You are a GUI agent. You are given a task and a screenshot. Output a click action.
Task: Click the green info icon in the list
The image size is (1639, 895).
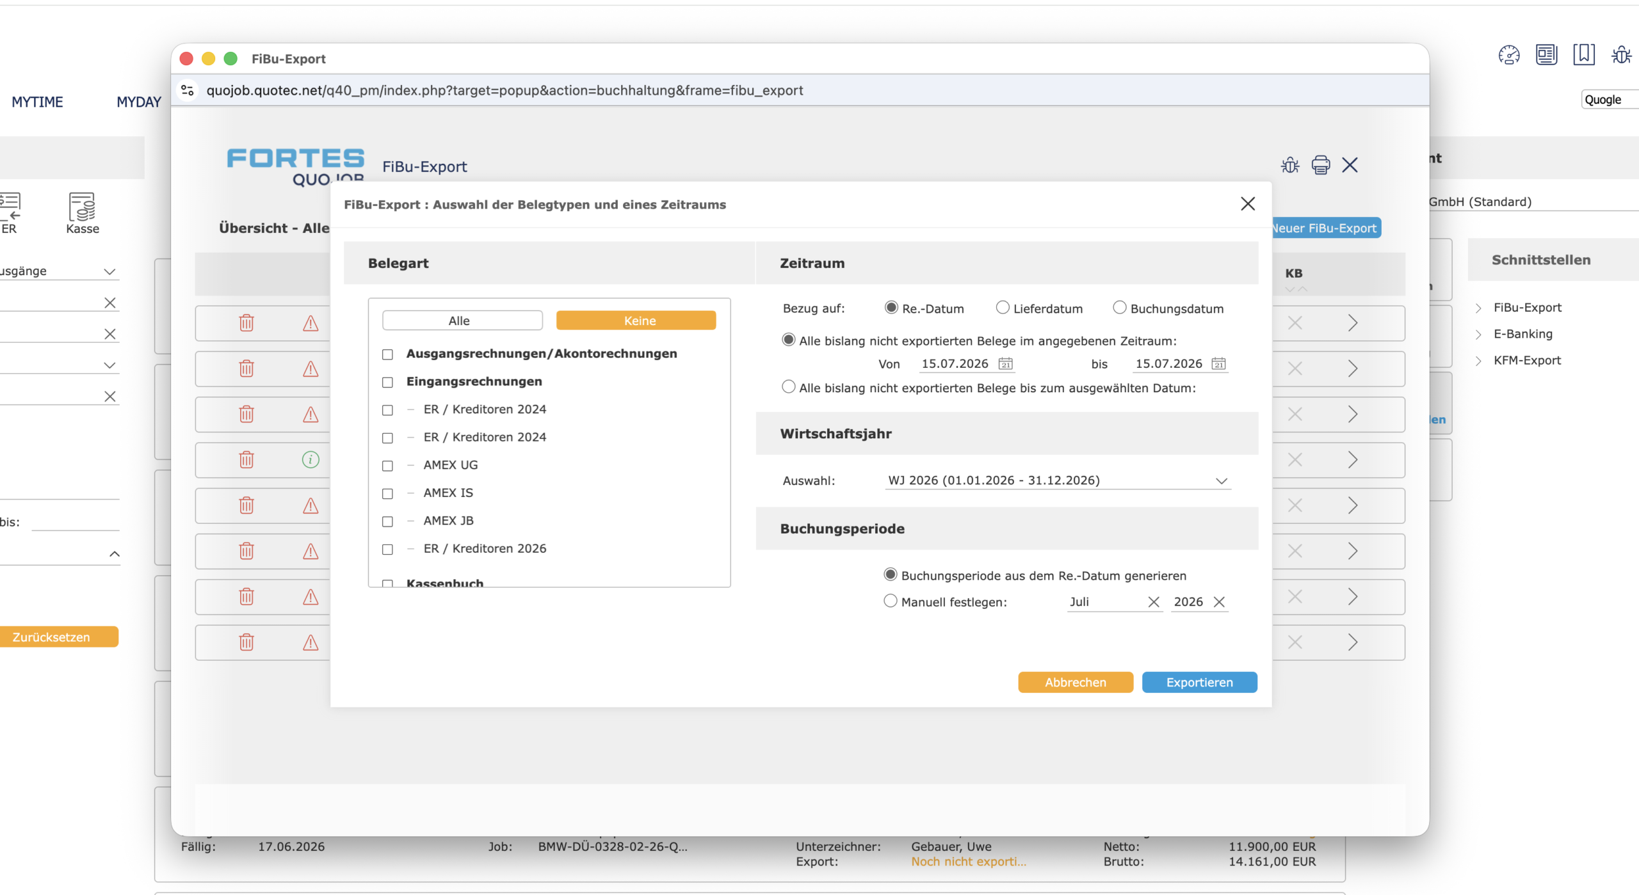coord(311,459)
